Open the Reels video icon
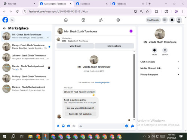This screenshot has height=140, width=187. pos(83,20)
